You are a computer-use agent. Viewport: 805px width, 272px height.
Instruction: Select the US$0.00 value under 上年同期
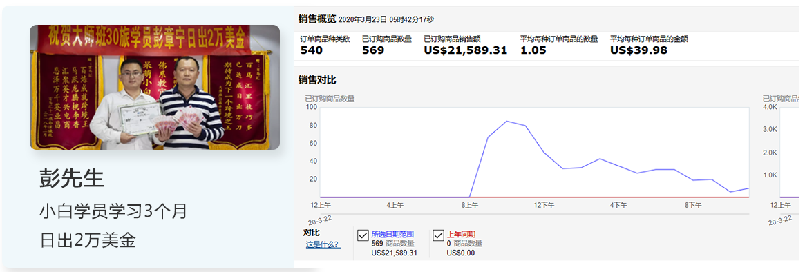461,253
